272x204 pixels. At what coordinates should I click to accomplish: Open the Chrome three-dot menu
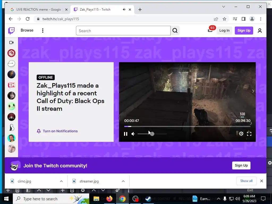pyautogui.click(x=261, y=19)
